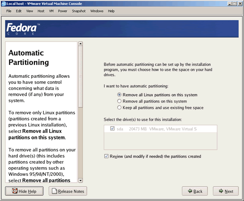Open the VM menu

51,11
